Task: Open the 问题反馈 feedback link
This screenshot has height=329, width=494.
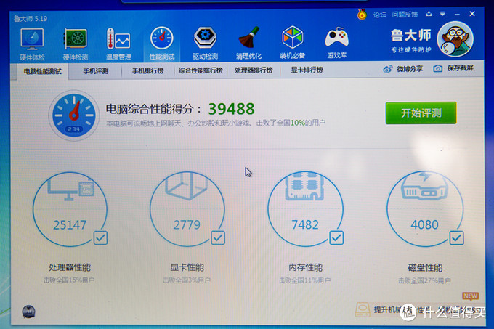Action: coord(405,15)
